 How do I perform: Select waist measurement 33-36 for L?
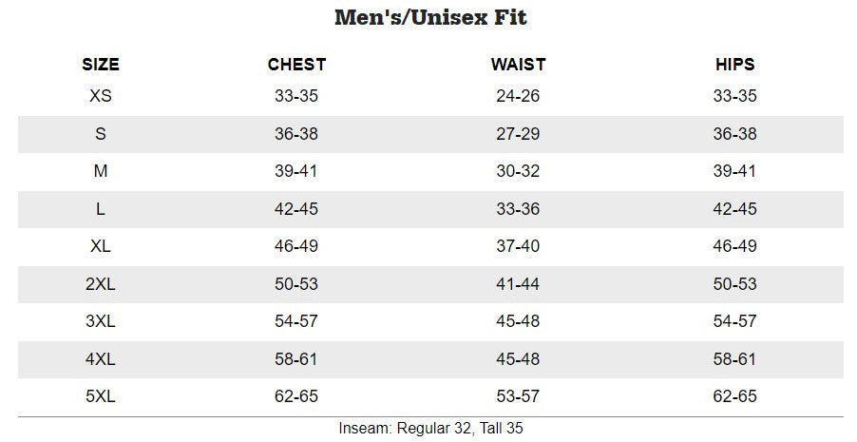518,209
